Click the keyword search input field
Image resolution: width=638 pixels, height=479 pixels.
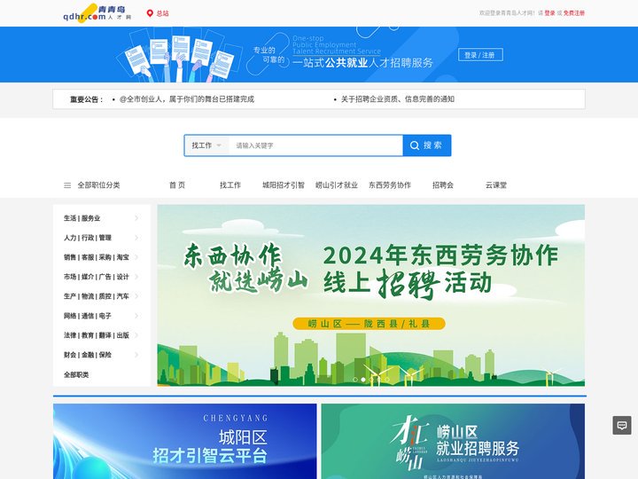click(x=315, y=145)
